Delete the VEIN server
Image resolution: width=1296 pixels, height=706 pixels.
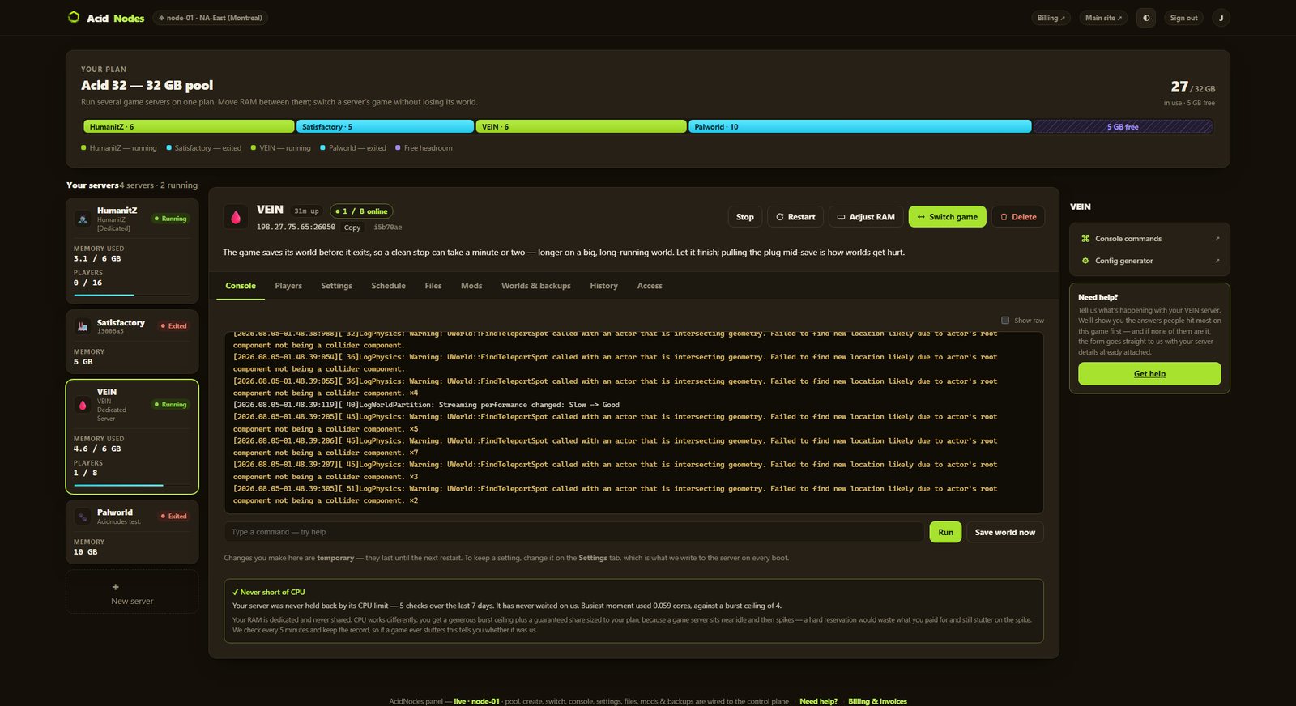[x=1018, y=217]
